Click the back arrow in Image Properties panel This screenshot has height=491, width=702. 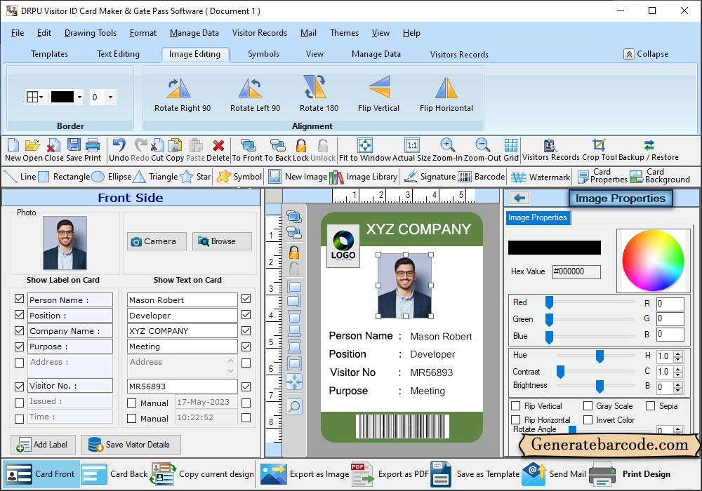(519, 198)
